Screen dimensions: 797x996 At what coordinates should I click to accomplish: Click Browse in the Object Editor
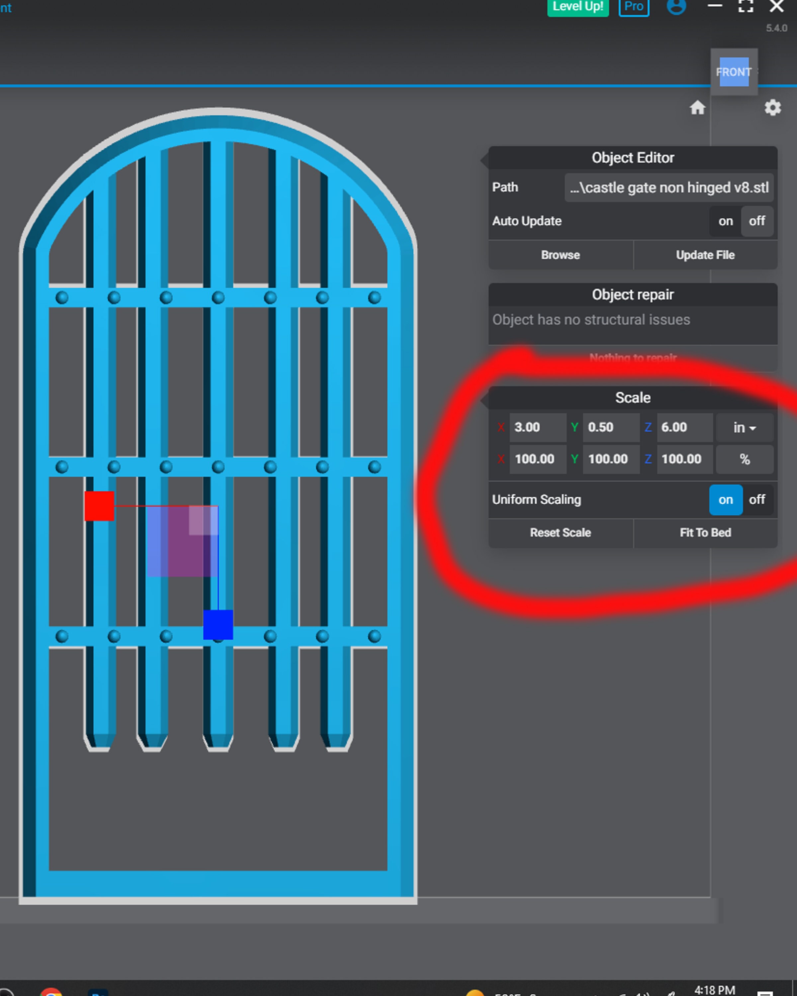pos(560,255)
